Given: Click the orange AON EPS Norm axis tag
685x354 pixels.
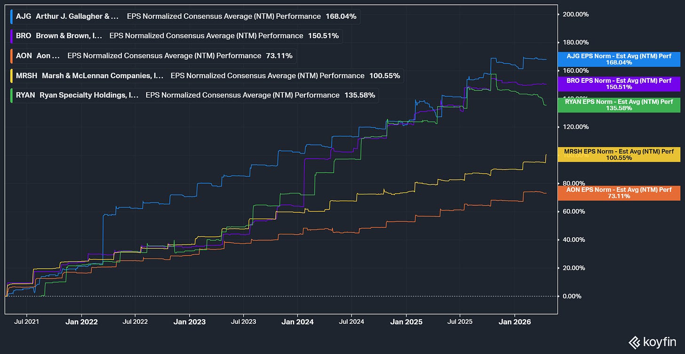Looking at the screenshot, I should 619,193.
